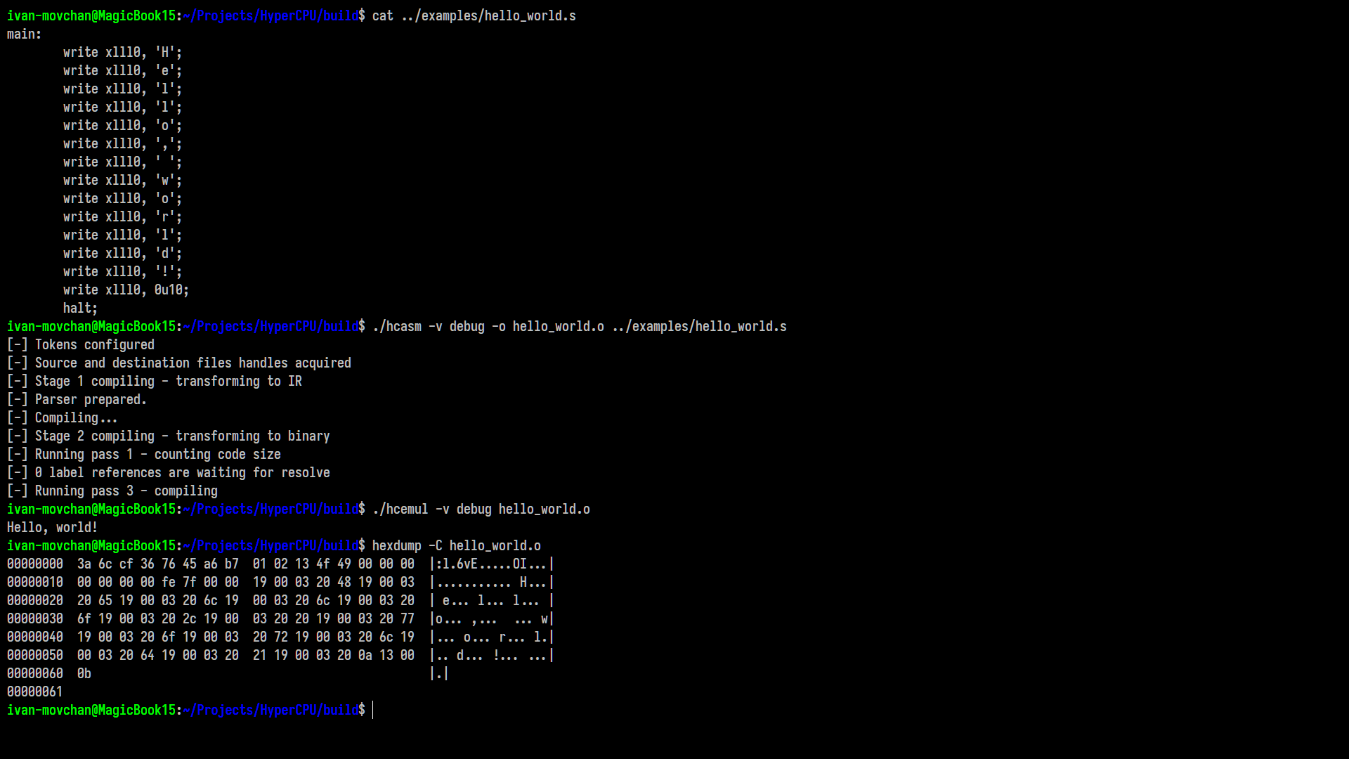This screenshot has height=759, width=1349.
Task: Click the cat hello_world.s command line
Action: 474,15
